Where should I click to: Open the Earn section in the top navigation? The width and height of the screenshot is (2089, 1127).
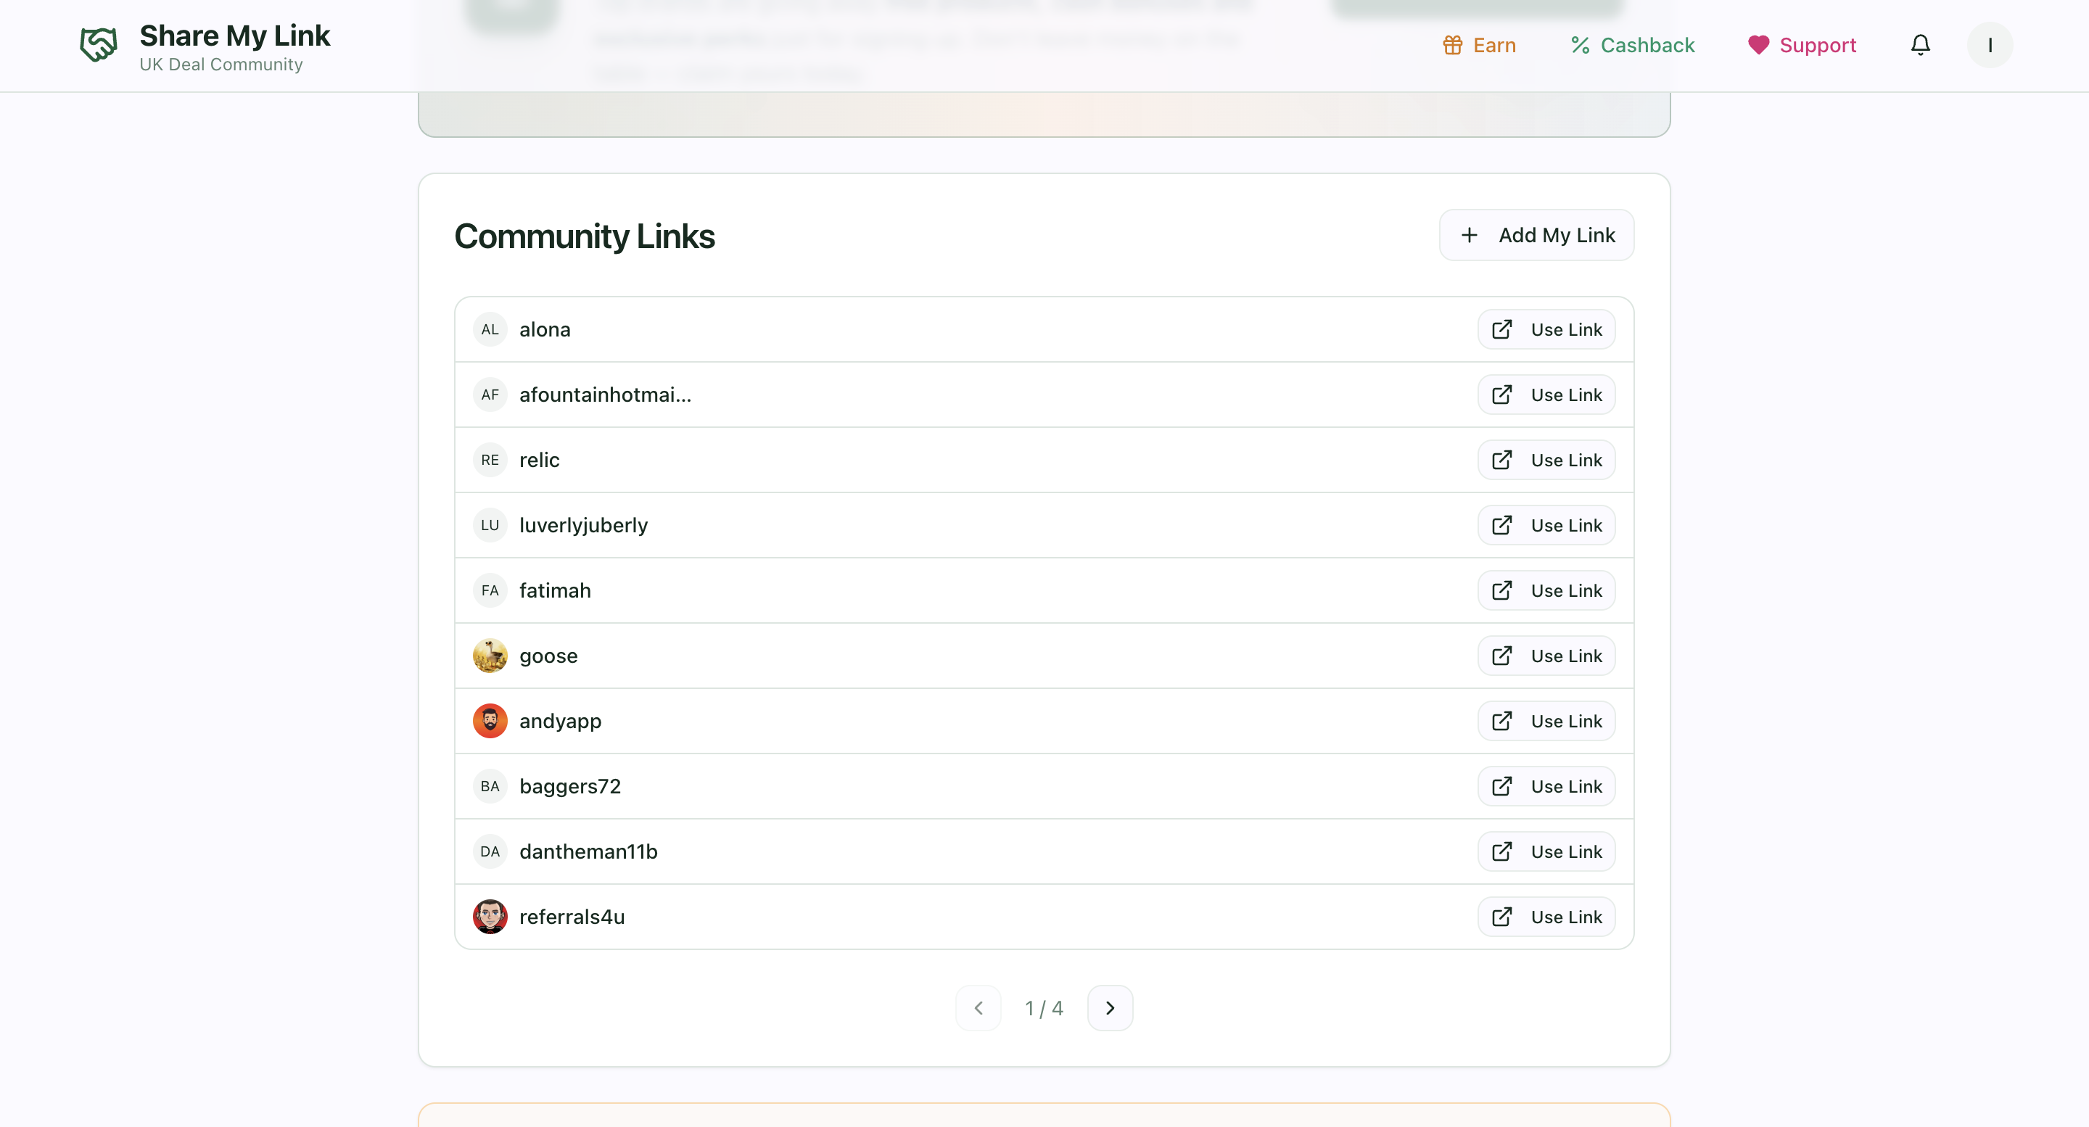pos(1493,46)
